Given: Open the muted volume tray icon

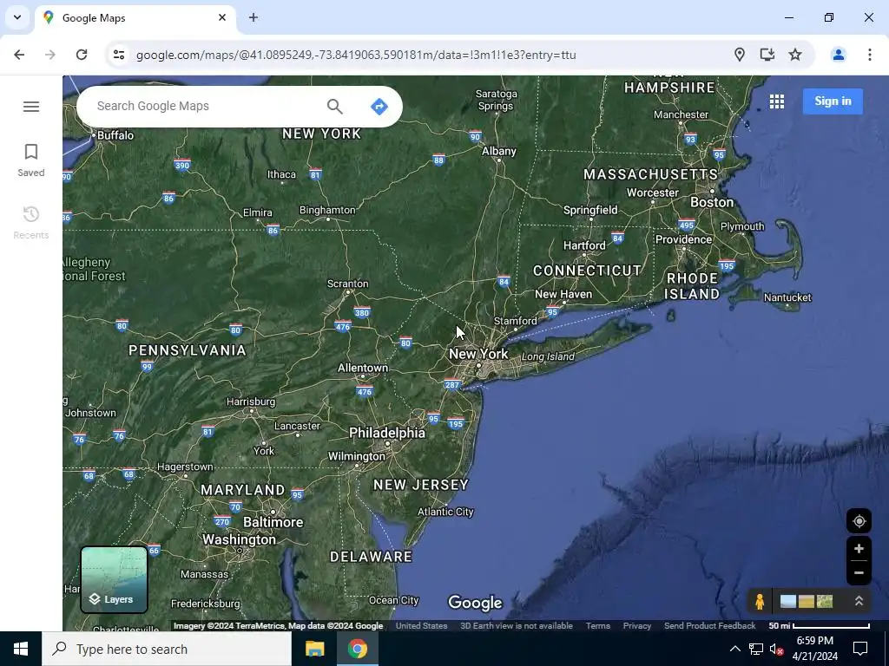Looking at the screenshot, I should coord(777,649).
